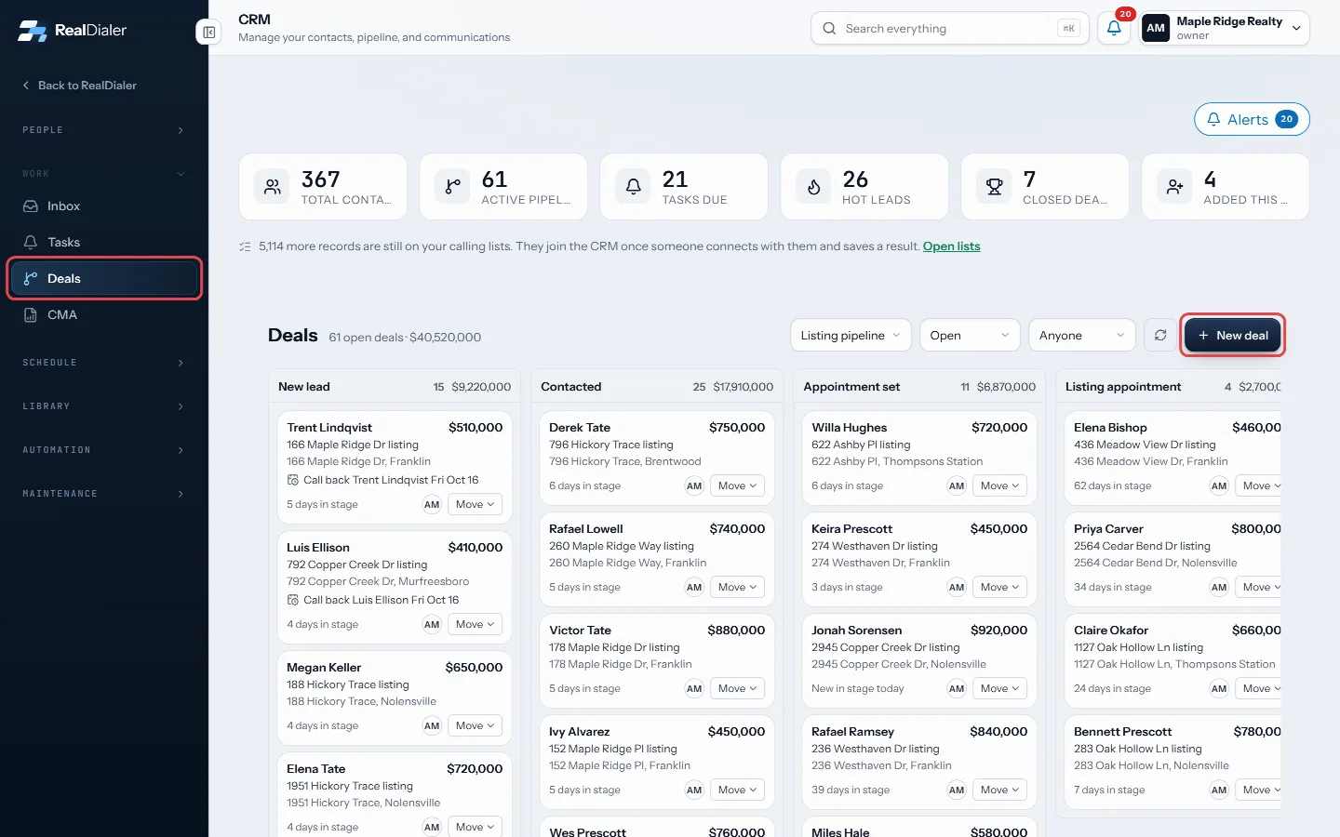Click the Search everything field
The height and width of the screenshot is (837, 1340).
pyautogui.click(x=949, y=29)
